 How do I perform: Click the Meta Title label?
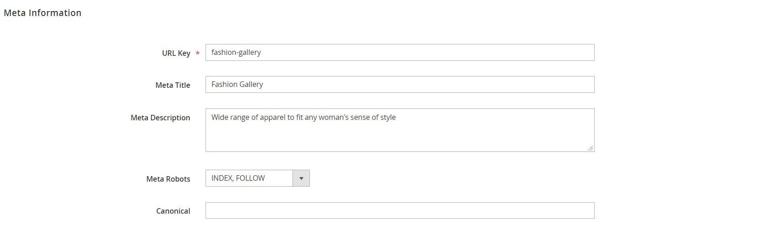(173, 85)
